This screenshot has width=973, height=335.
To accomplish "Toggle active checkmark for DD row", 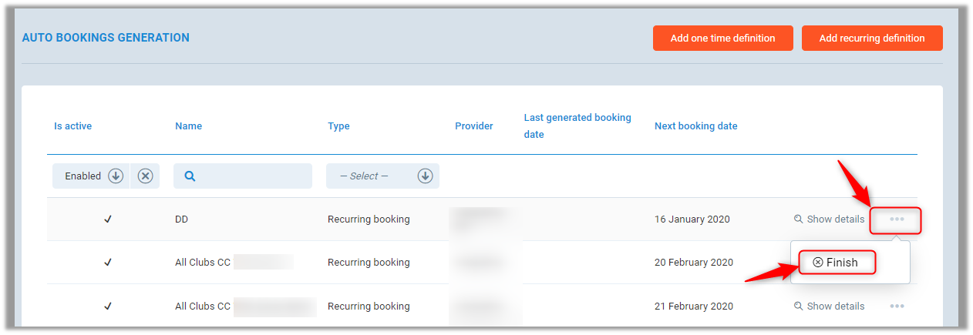I will click(108, 219).
